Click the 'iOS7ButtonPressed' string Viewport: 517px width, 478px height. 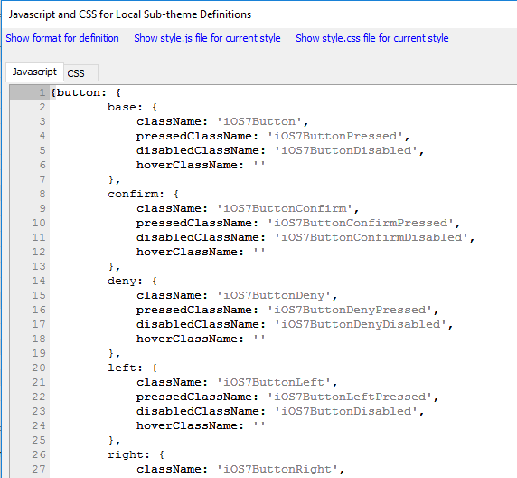tap(335, 136)
